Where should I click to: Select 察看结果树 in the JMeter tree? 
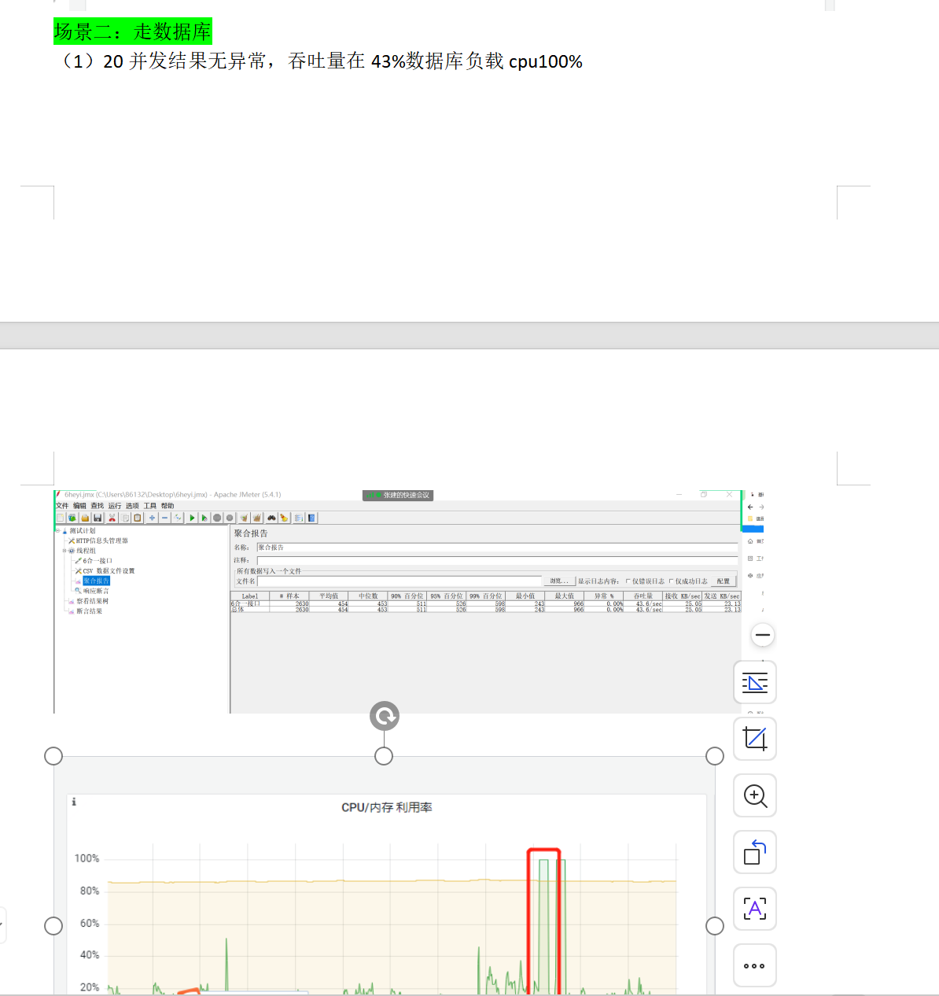tap(93, 601)
